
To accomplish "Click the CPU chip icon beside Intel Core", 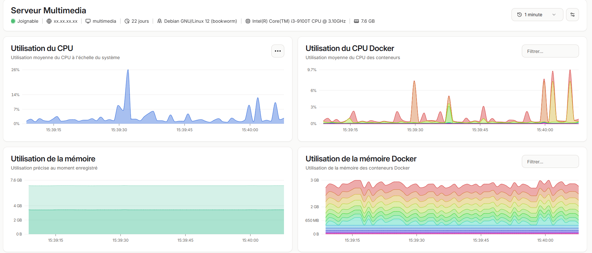I will (x=248, y=21).
